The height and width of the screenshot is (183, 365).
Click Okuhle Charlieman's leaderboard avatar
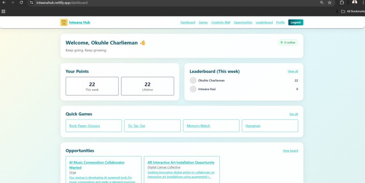click(x=193, y=80)
